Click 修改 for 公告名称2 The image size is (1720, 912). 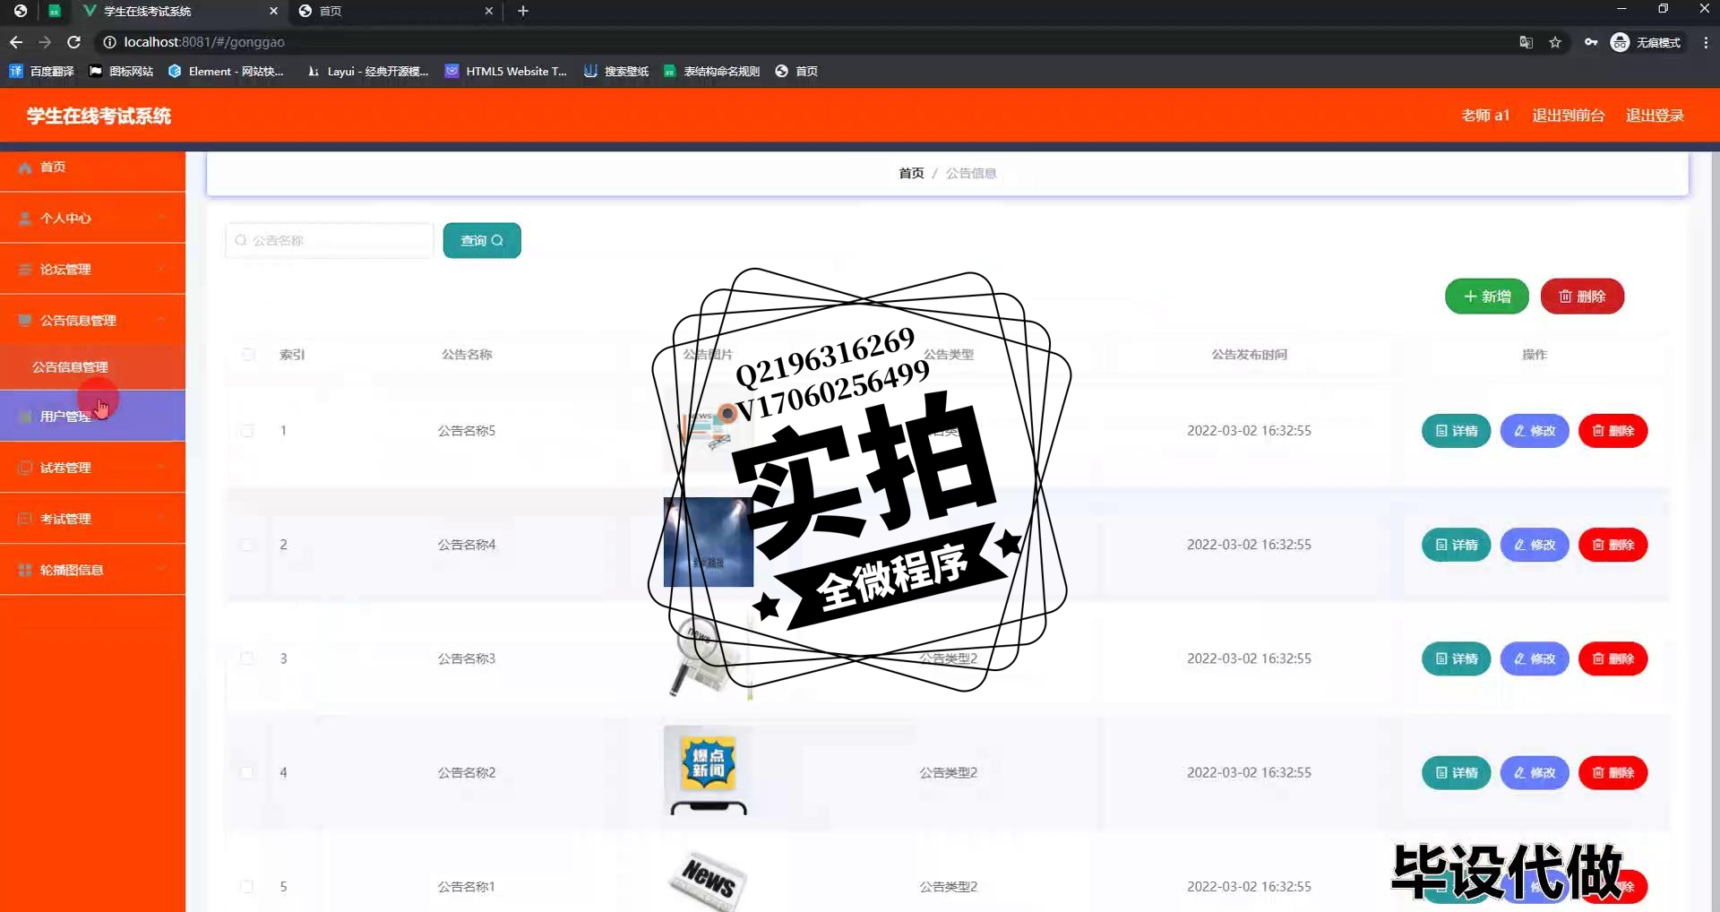pos(1535,772)
